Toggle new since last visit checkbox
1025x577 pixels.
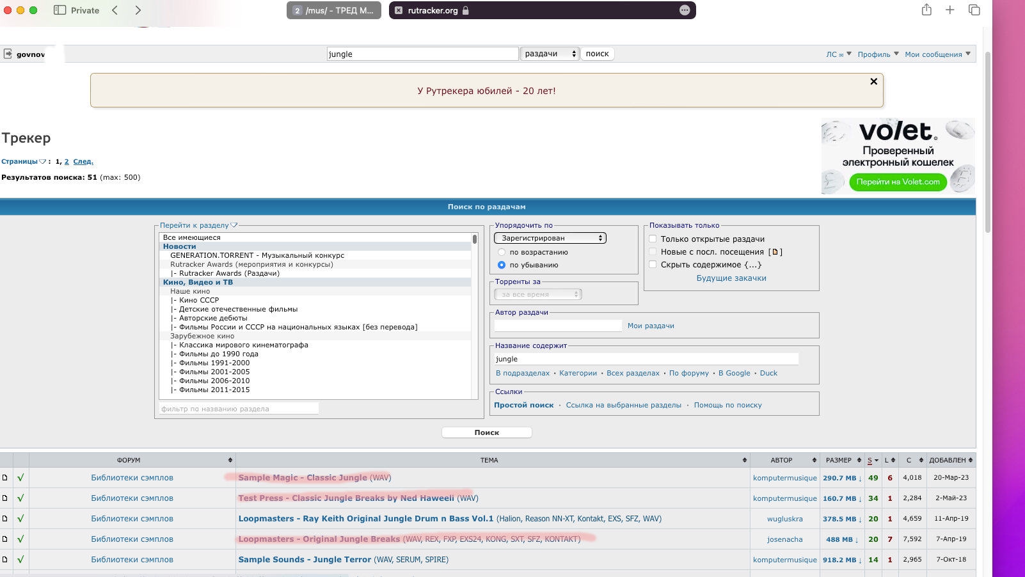click(x=653, y=251)
